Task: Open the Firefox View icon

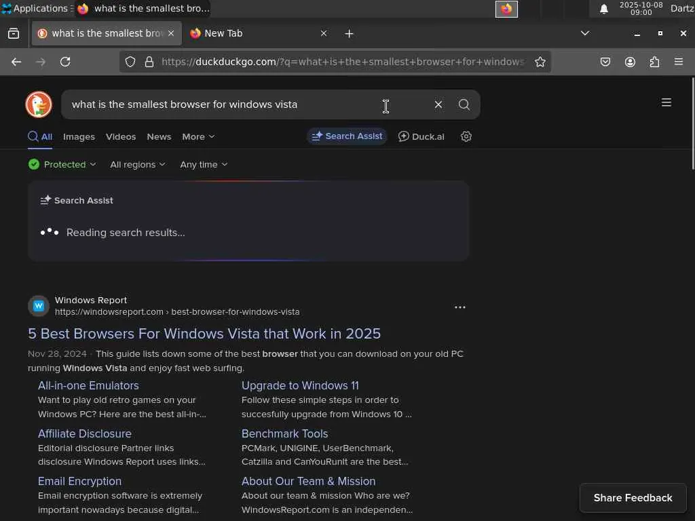Action: tap(14, 33)
